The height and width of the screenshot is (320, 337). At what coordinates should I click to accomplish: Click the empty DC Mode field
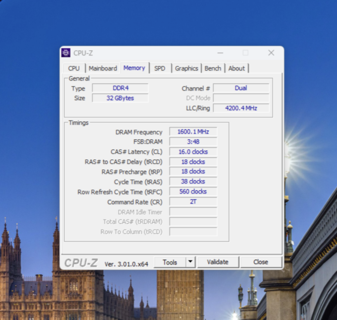pos(241,98)
